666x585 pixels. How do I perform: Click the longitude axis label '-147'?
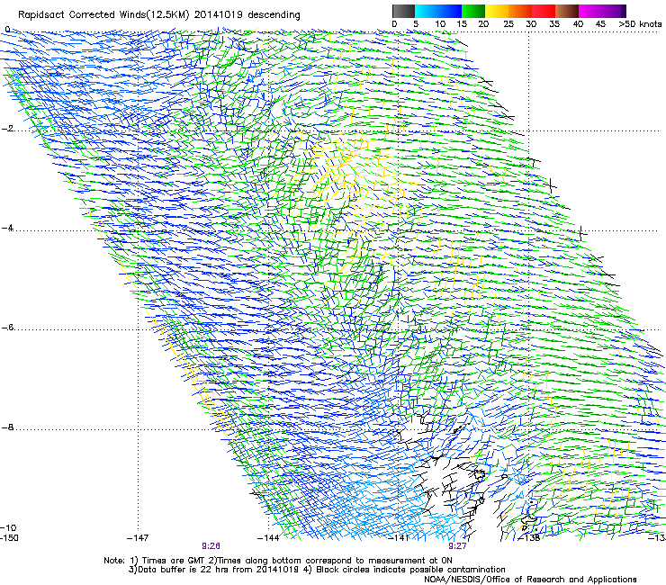138,538
